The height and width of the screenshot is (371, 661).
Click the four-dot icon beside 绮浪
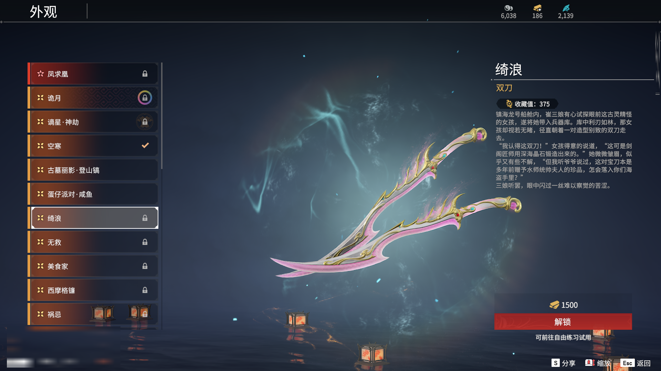(x=41, y=218)
